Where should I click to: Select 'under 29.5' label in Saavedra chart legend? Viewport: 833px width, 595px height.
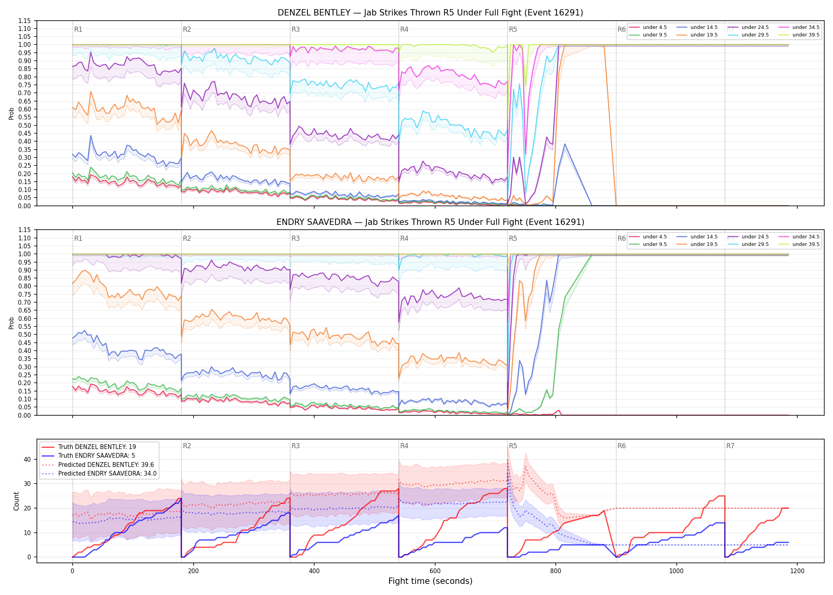(x=755, y=244)
